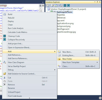
Task: Choose Add project link...
Action: pyautogui.click(x=30, y=44)
